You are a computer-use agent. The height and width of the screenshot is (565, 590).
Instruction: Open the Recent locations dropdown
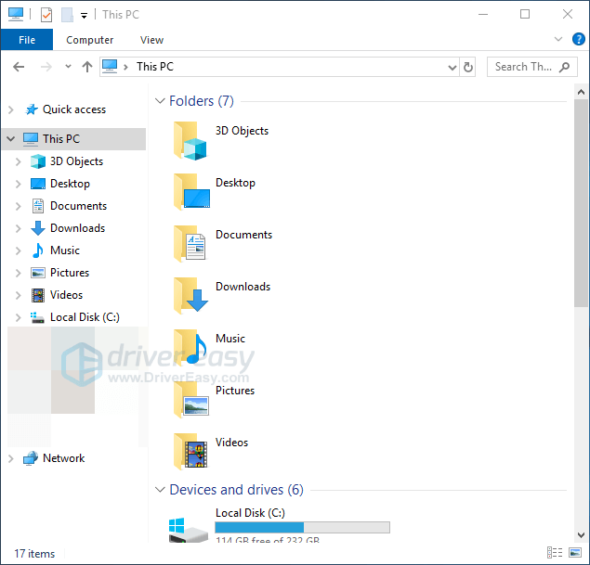tap(68, 67)
